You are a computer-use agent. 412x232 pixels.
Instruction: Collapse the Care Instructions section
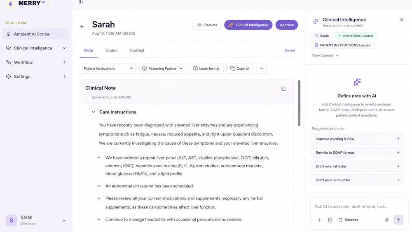pyautogui.click(x=93, y=112)
